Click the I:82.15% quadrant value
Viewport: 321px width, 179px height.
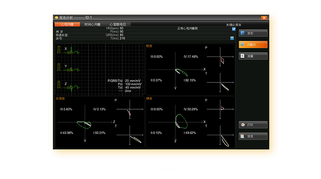click(190, 80)
